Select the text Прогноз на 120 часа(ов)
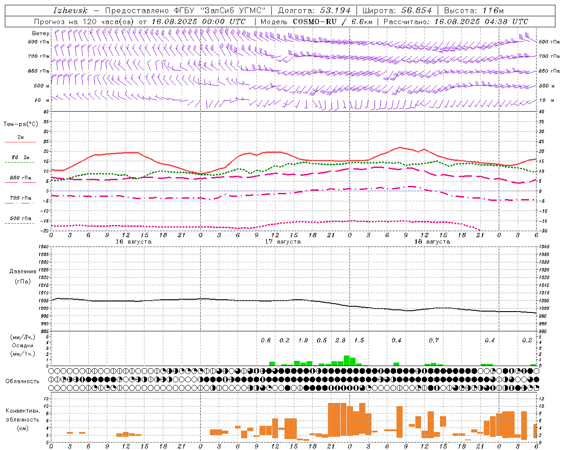The width and height of the screenshot is (562, 450). [84, 22]
